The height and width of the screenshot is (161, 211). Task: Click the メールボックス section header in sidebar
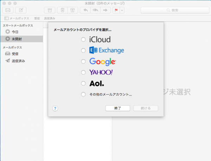[x=12, y=47]
